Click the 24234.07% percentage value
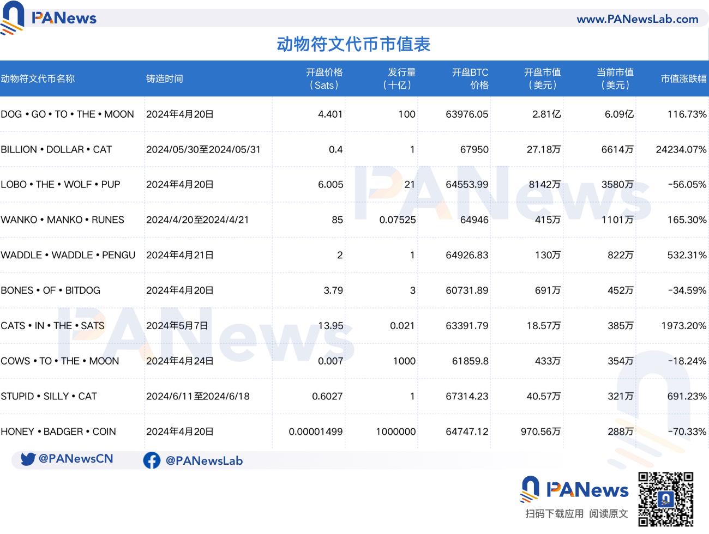The image size is (709, 534). 681,149
